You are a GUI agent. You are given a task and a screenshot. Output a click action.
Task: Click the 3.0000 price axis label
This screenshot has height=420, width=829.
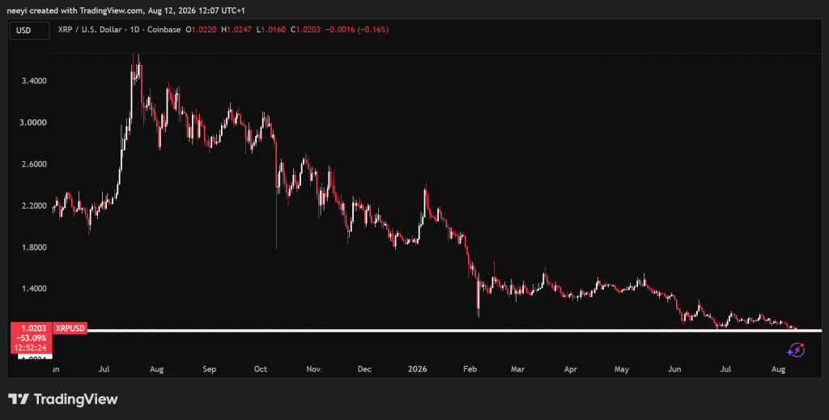coord(34,122)
